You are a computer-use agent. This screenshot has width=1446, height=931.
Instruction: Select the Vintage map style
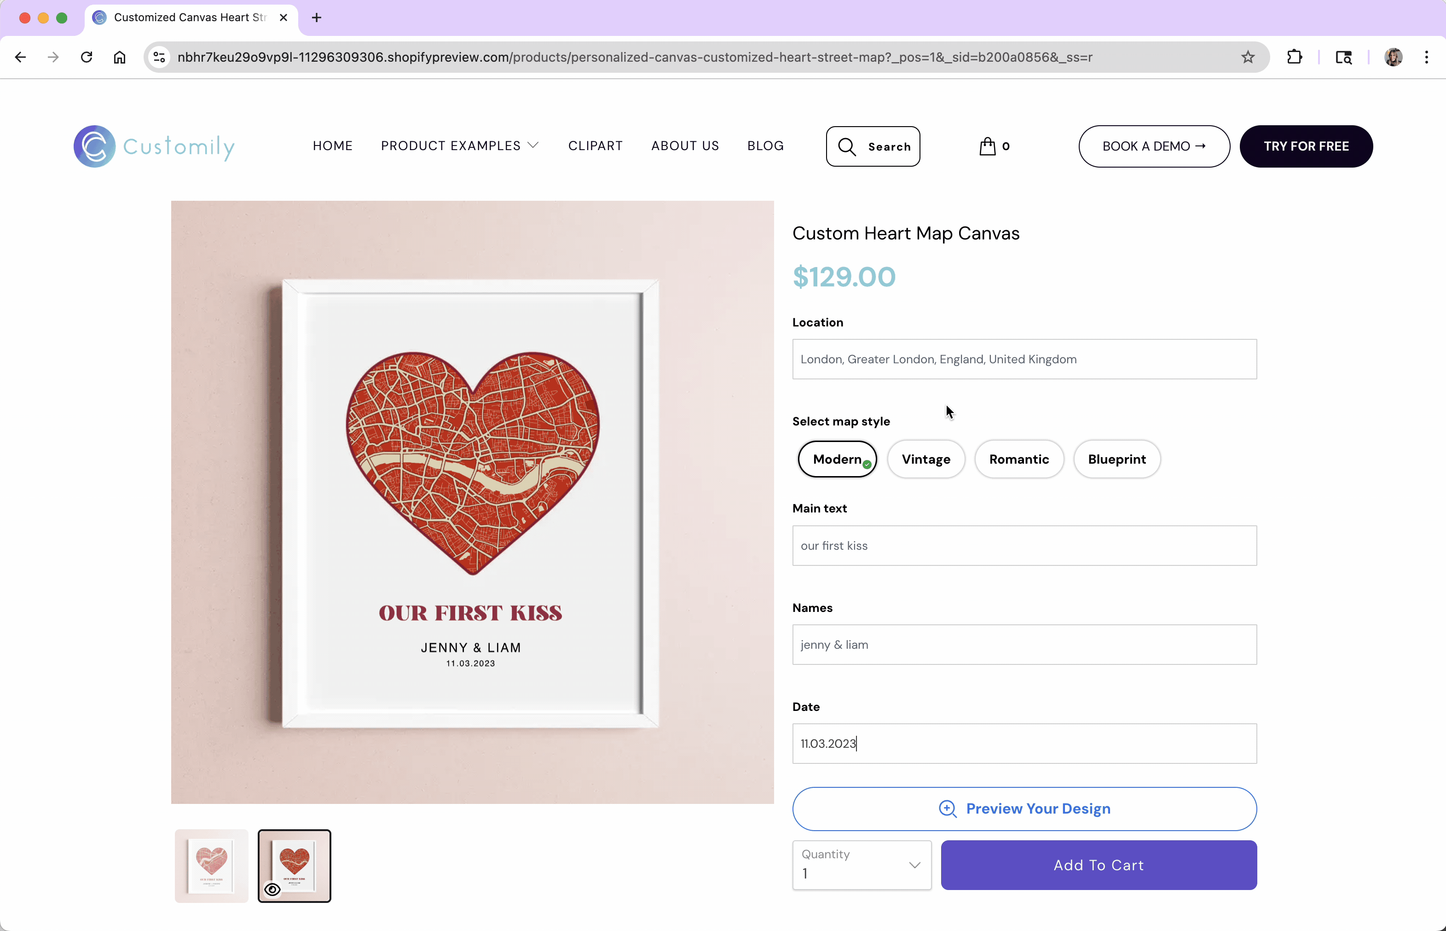point(926,460)
